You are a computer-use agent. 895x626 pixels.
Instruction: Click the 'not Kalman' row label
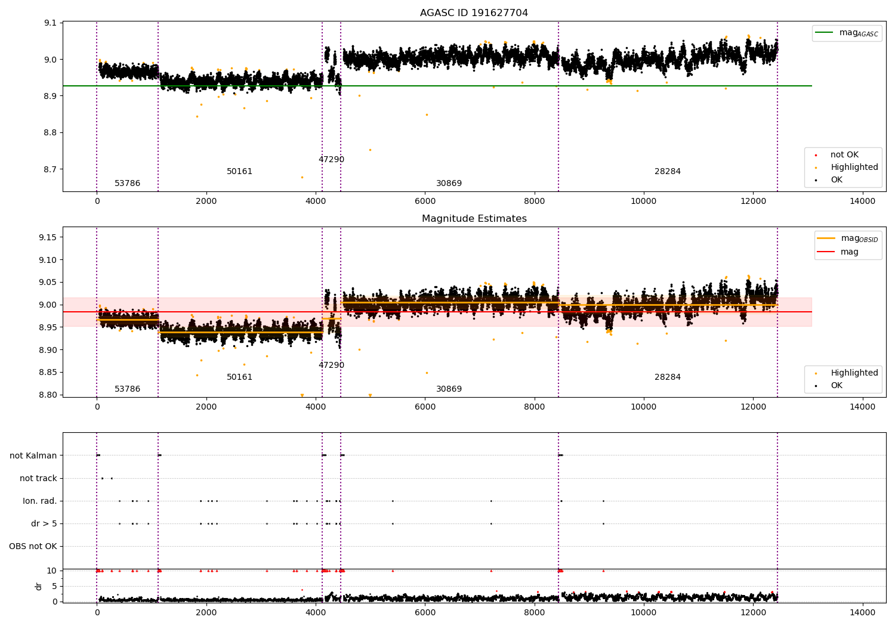click(33, 456)
